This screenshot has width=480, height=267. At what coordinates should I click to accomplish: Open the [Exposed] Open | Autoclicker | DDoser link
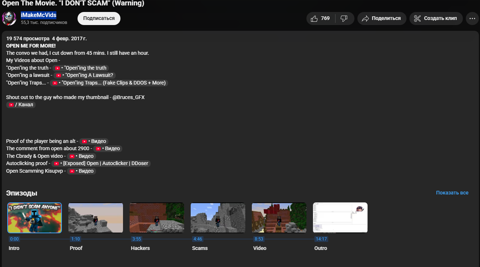tap(101, 164)
